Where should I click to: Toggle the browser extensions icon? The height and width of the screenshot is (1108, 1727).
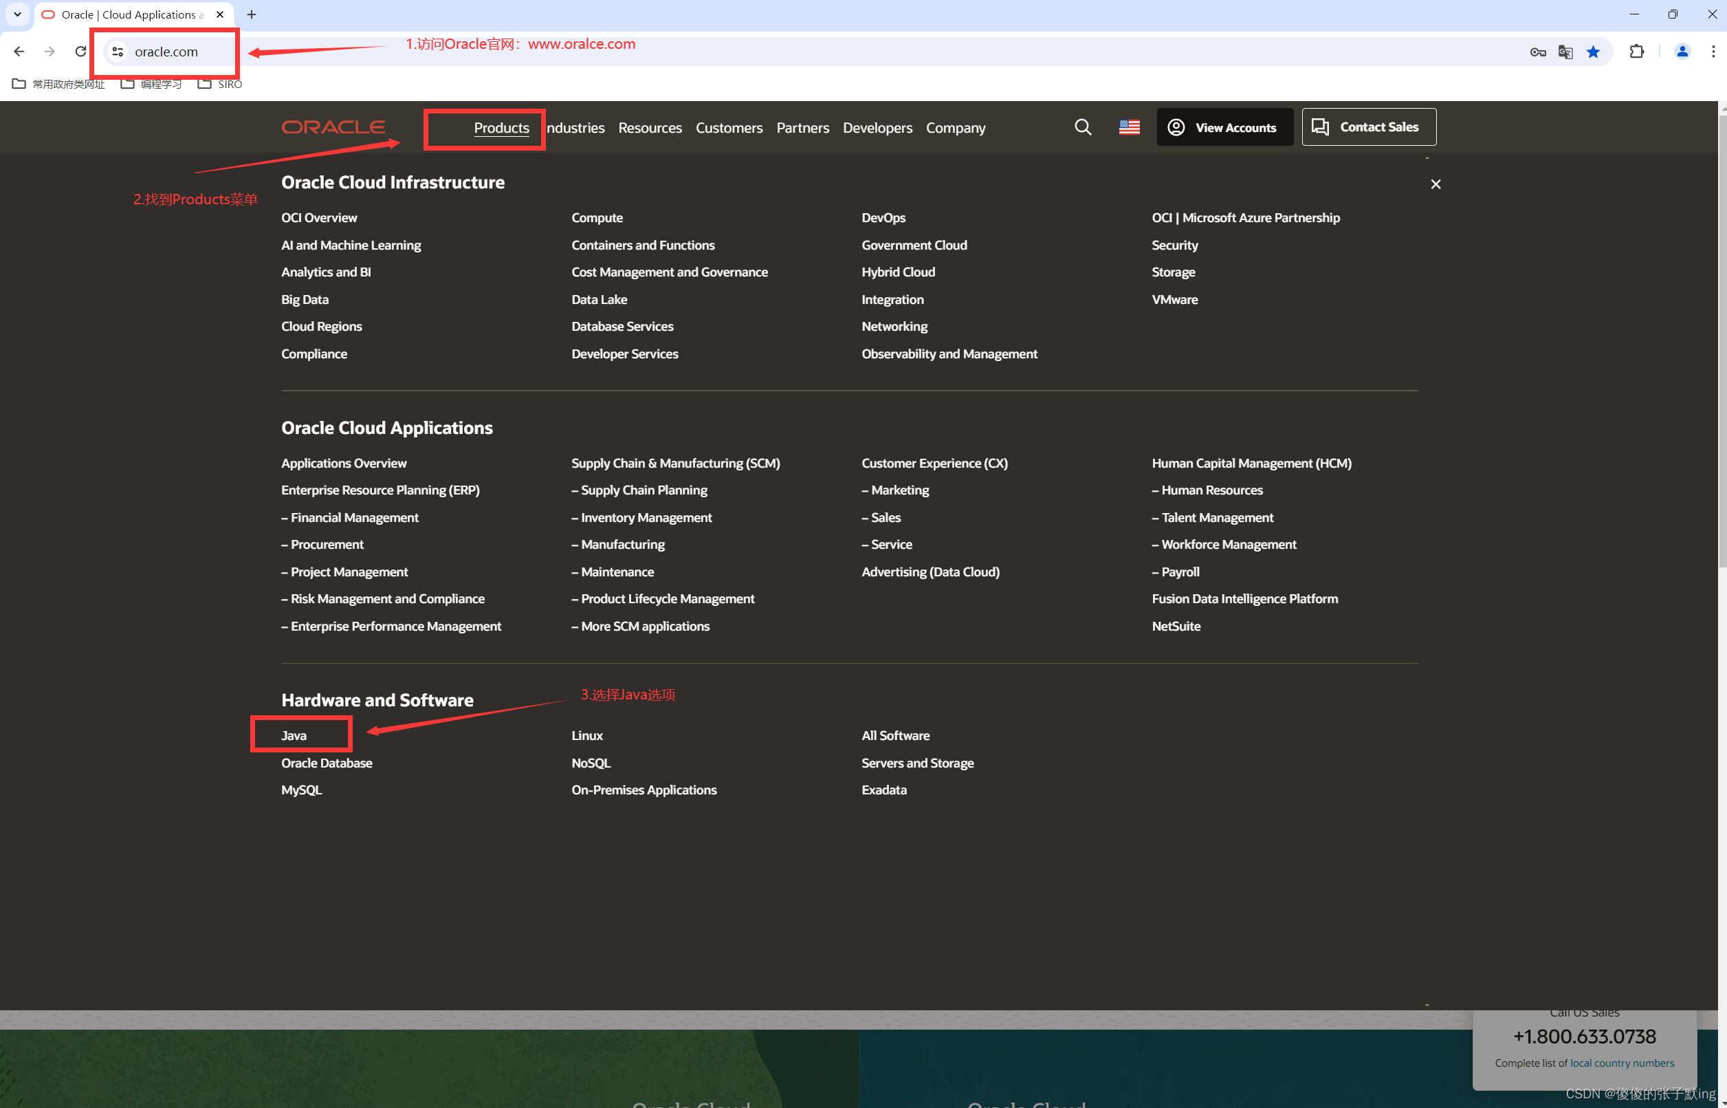pyautogui.click(x=1636, y=52)
